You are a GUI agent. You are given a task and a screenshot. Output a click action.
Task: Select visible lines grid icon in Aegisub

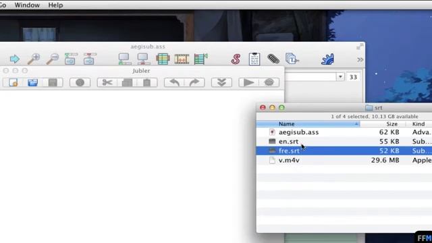point(163,59)
